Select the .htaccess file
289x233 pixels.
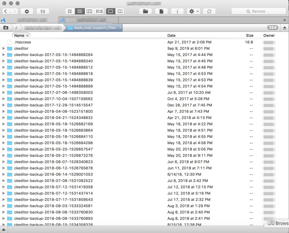[23, 42]
